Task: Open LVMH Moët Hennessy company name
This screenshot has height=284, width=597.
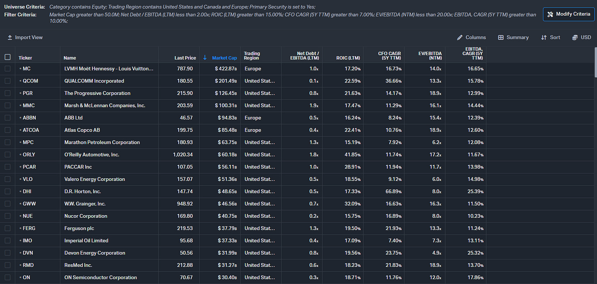Action: [109, 69]
